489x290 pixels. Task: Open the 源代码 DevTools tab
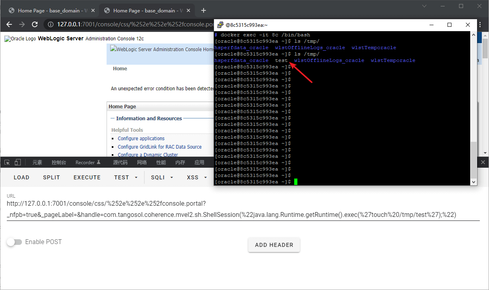120,163
